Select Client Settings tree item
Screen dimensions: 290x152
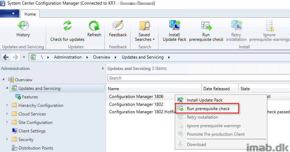tap(32, 131)
